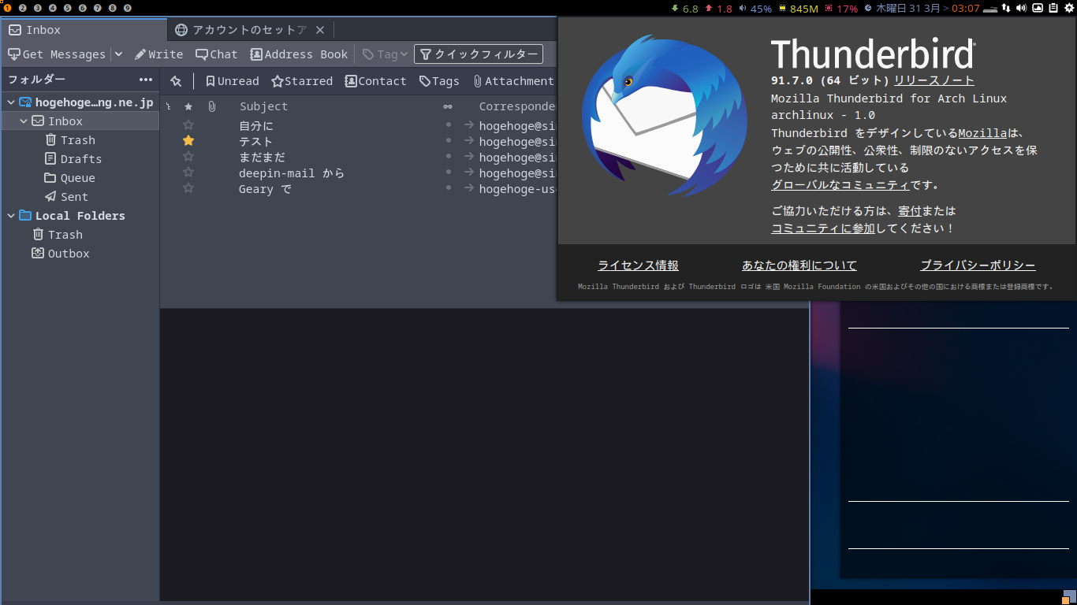Open Trash under Local Folders
Image resolution: width=1077 pixels, height=605 pixels.
[58, 235]
